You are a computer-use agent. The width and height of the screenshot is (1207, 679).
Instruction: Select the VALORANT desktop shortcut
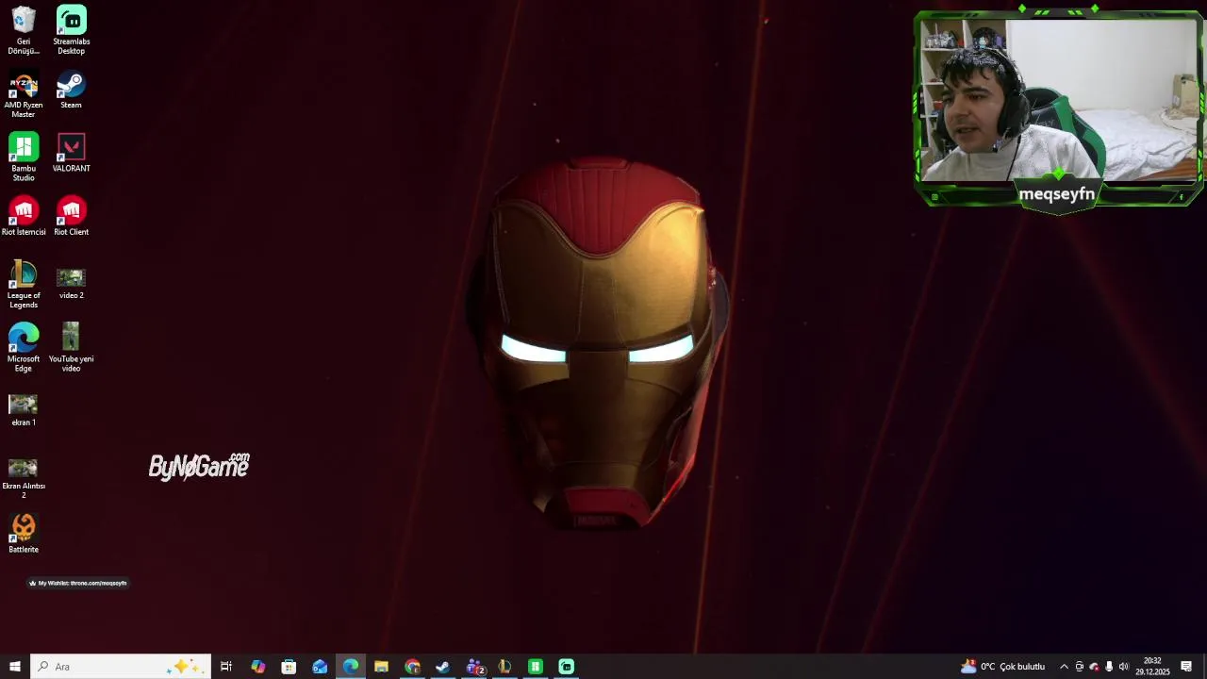coord(72,153)
